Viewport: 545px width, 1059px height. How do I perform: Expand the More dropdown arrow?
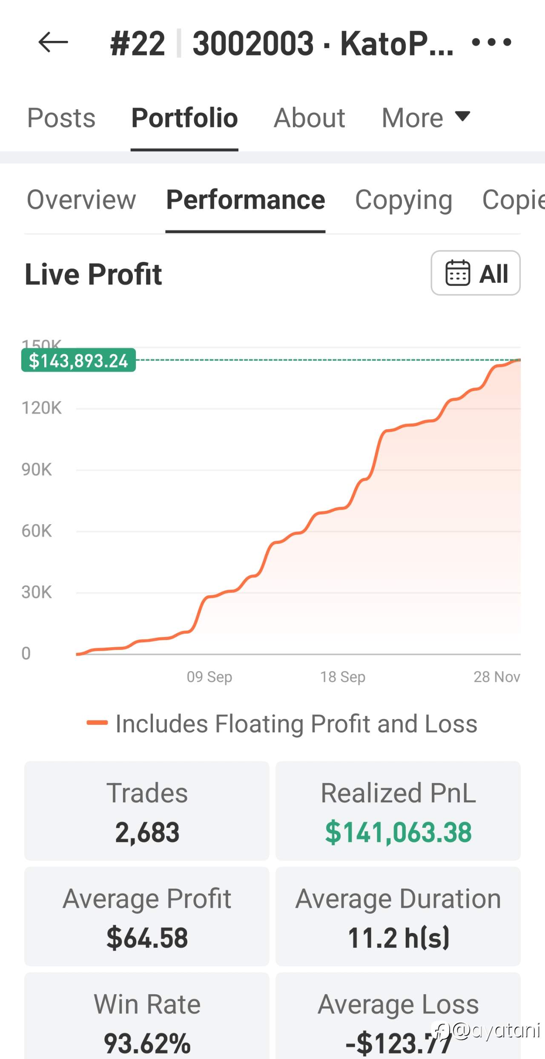point(462,116)
